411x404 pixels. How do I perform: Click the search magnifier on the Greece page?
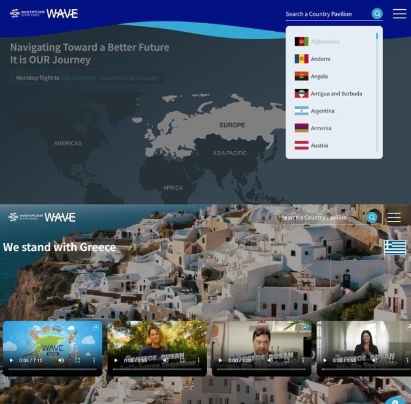pyautogui.click(x=372, y=217)
